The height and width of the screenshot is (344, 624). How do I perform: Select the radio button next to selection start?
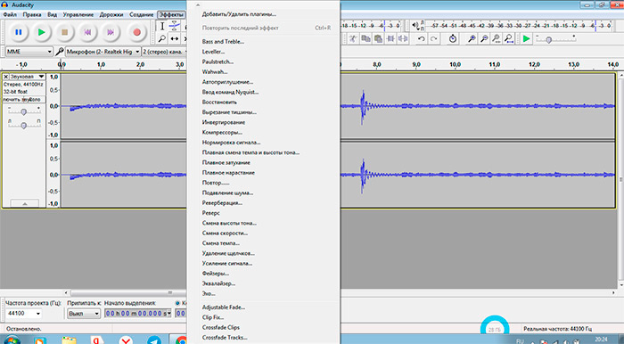click(x=177, y=303)
